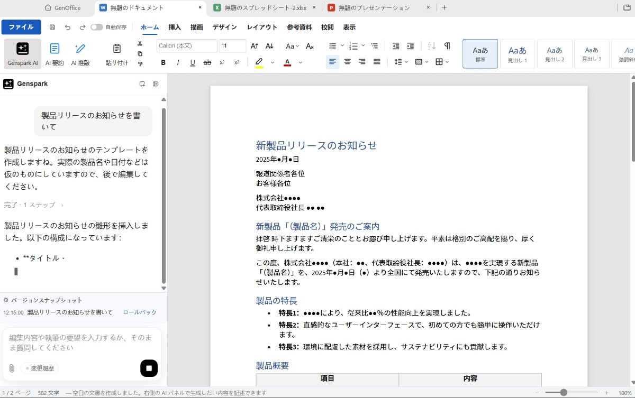Click the copy icon

(x=140, y=54)
